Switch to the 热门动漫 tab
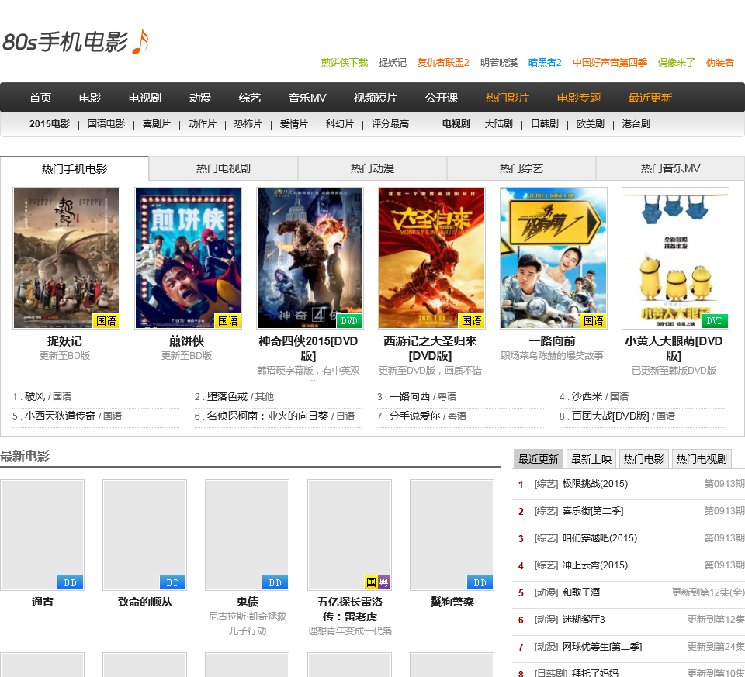This screenshot has width=745, height=677. point(372,168)
